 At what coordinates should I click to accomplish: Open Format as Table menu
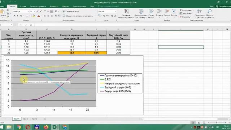[141, 14]
